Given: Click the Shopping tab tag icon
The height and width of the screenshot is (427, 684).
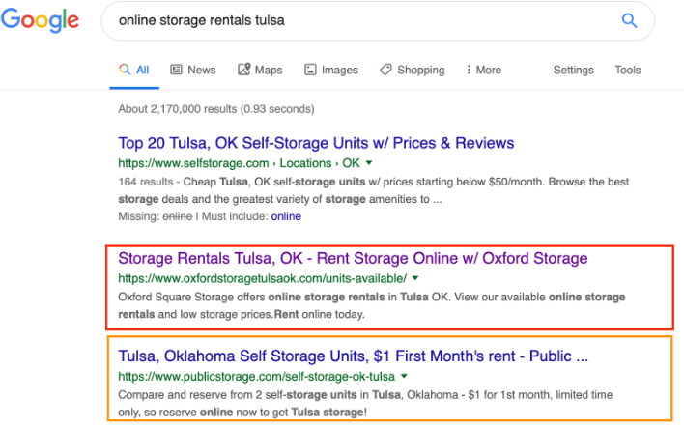Looking at the screenshot, I should click(x=385, y=70).
